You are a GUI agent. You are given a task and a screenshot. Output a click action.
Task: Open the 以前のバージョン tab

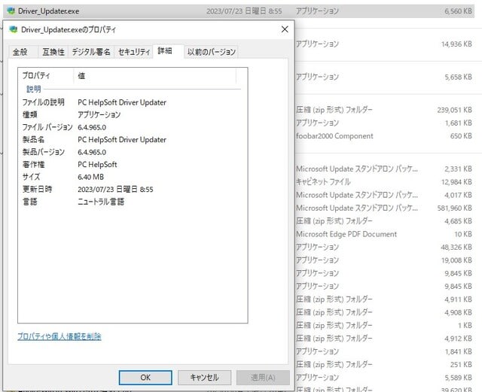tap(212, 52)
